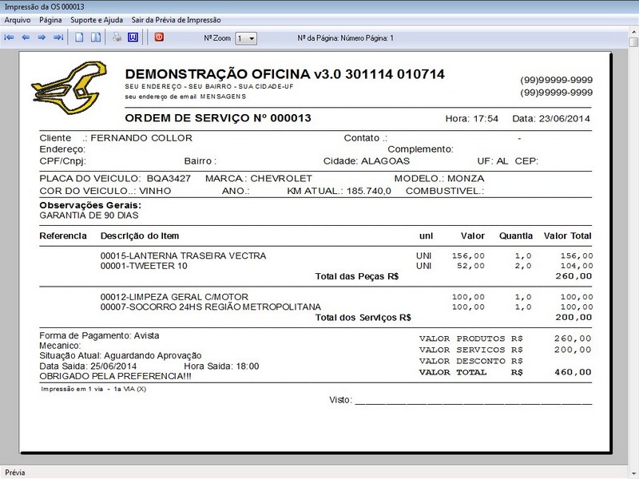Click 'Data: 23/06/2014' text
Screen dimensions: 639x479
[x=551, y=118]
